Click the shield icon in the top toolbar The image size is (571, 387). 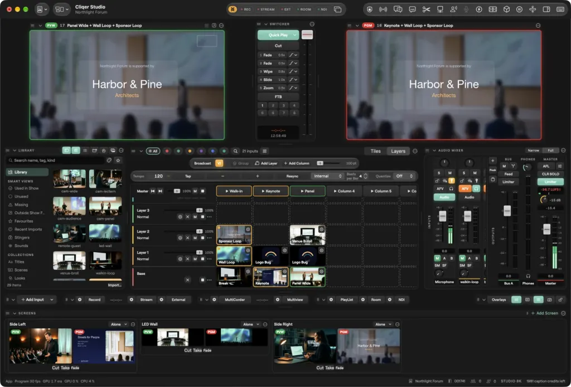pos(370,9)
